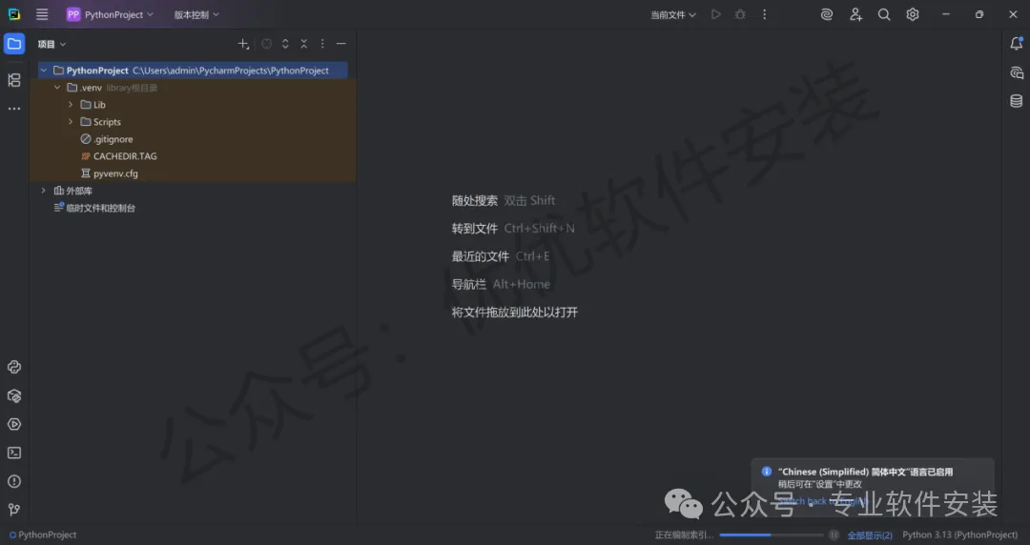
Task: Click 全部显示(2) link in status bar
Action: pos(870,535)
